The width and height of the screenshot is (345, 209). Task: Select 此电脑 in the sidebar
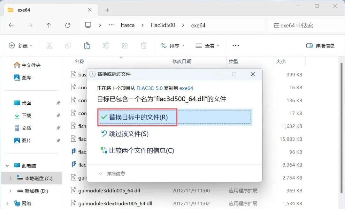25,166
